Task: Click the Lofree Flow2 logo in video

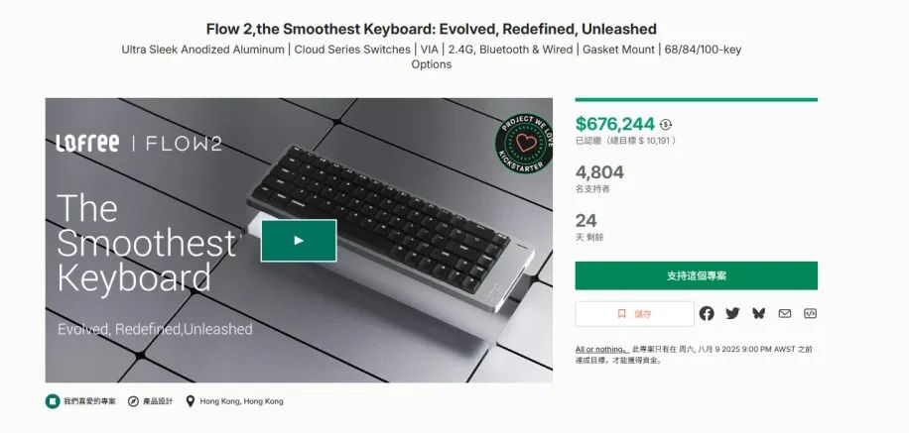Action: pyautogui.click(x=139, y=143)
